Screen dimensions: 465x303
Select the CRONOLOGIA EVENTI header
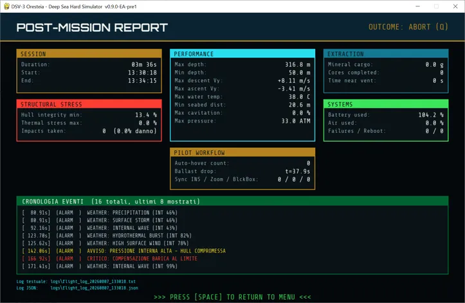point(232,202)
